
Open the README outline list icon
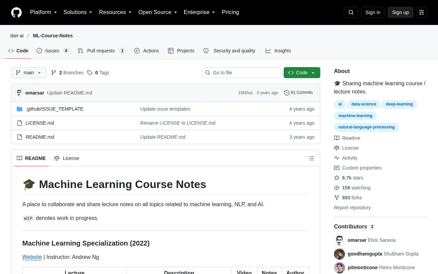tap(311, 158)
